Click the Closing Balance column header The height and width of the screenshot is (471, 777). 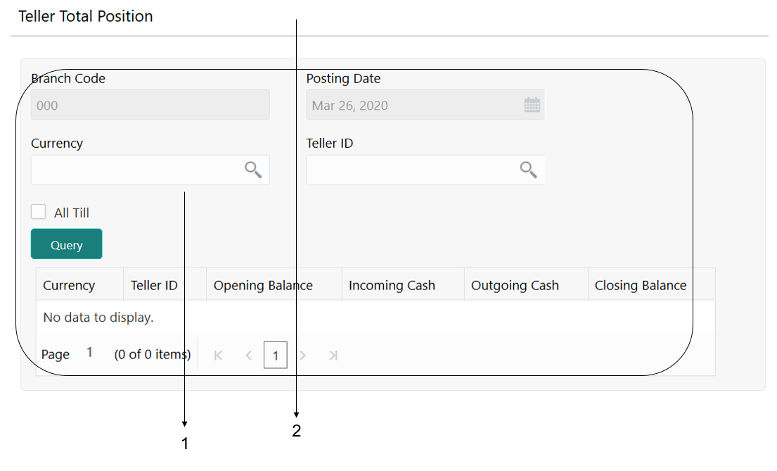[641, 285]
